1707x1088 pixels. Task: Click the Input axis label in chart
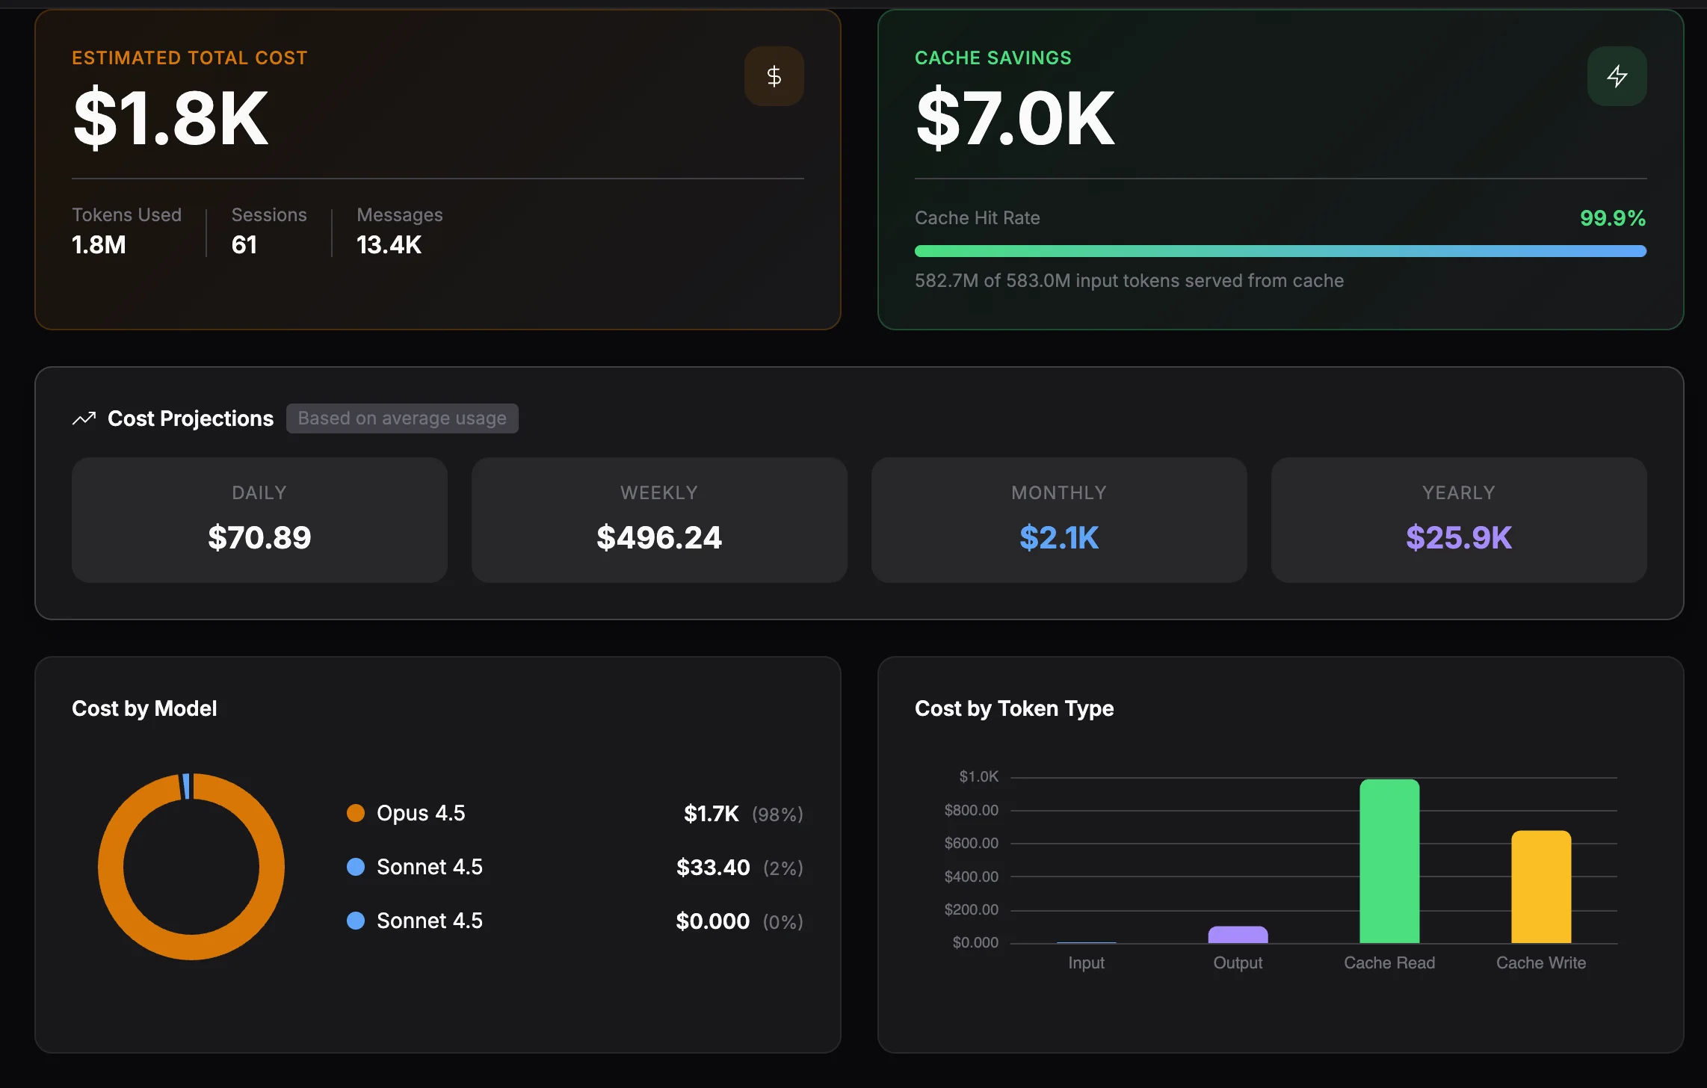(x=1086, y=963)
